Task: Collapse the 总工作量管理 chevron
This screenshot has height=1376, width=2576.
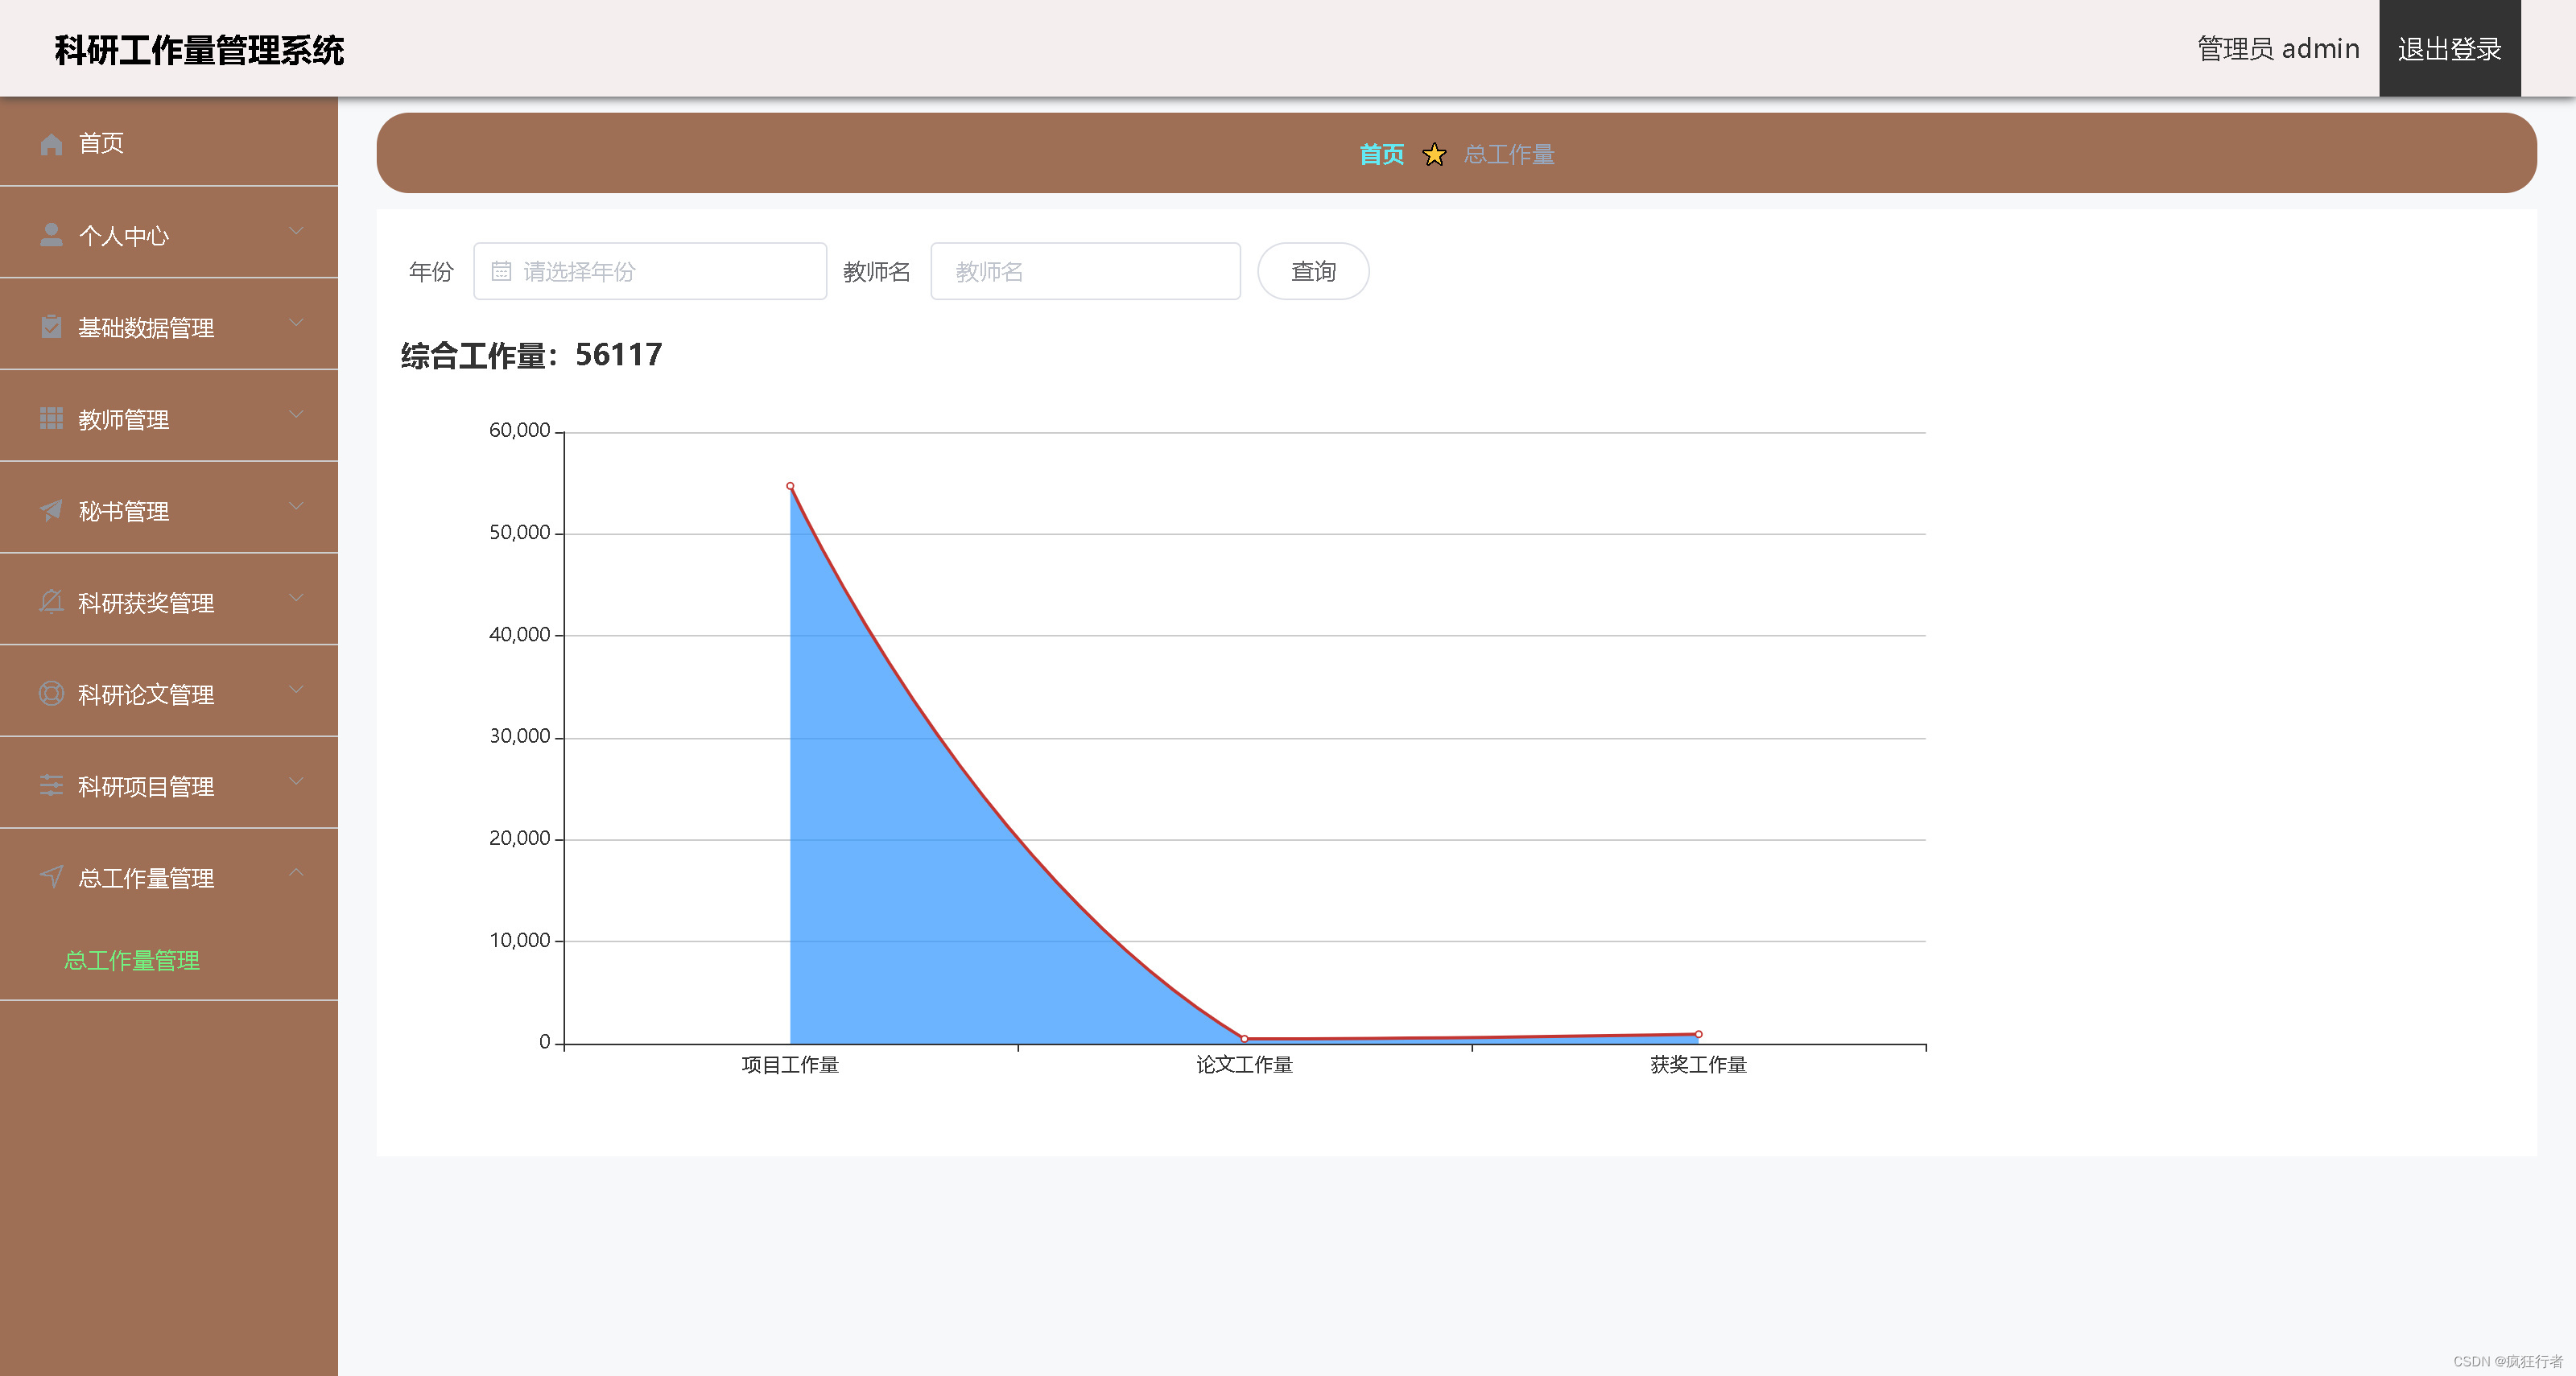Action: point(296,872)
